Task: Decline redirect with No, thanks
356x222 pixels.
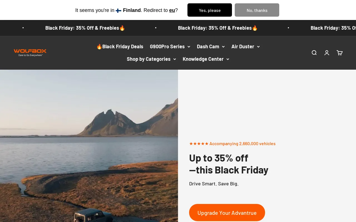Action: tap(257, 10)
